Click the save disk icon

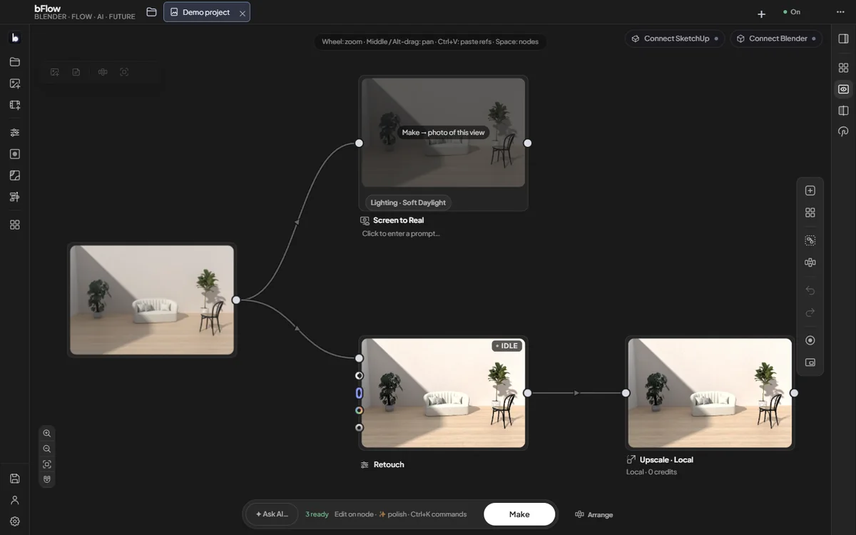point(15,479)
